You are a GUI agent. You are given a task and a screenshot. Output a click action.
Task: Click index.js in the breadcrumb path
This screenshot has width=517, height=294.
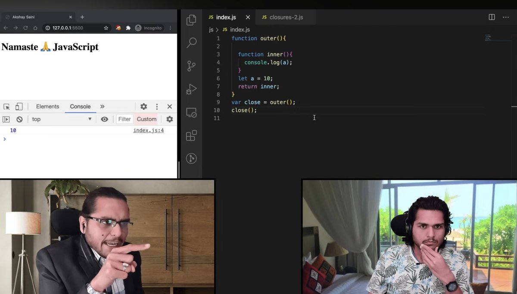point(236,30)
